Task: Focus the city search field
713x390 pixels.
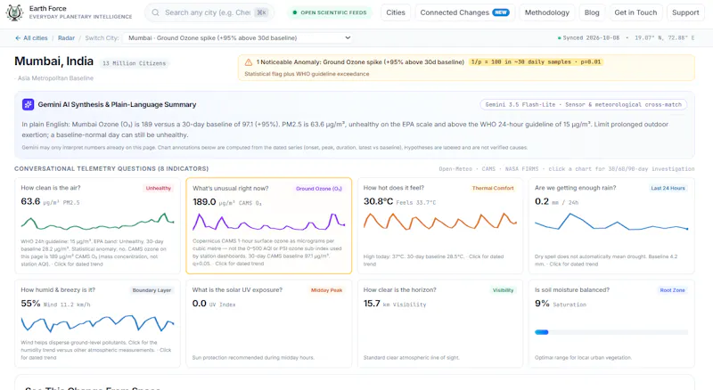Action: (x=209, y=12)
